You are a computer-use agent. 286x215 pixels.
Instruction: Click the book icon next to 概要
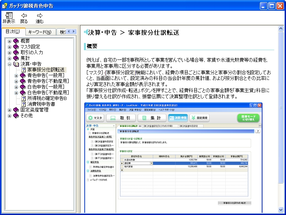[x=16, y=41]
